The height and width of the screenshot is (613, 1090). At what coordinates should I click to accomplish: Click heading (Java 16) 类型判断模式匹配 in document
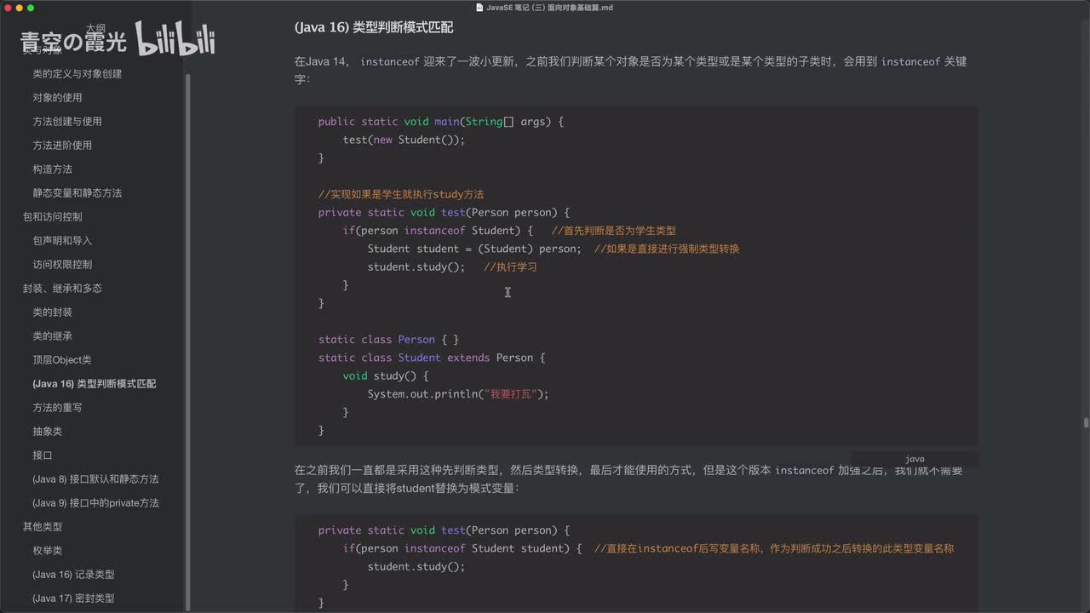point(374,27)
